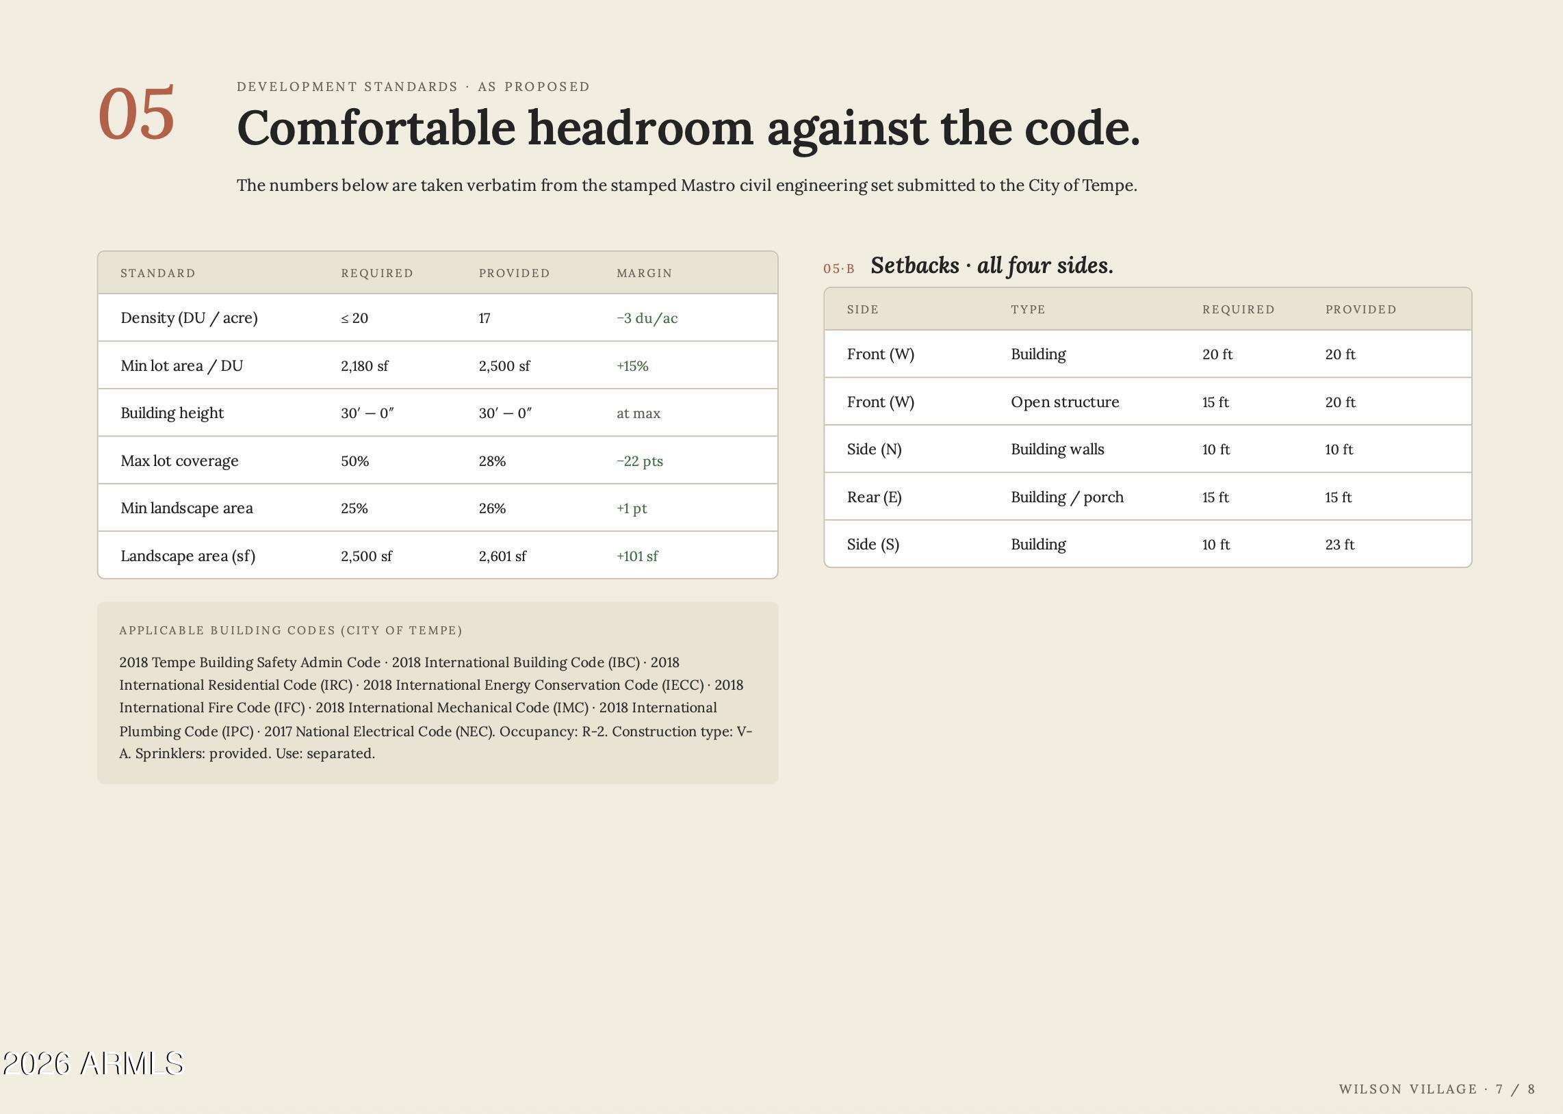Click the Applicable Building Codes heading
This screenshot has width=1563, height=1114.
click(x=291, y=630)
